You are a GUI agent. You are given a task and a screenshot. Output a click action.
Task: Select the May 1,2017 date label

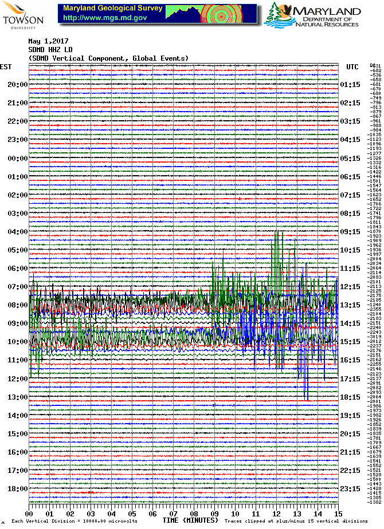click(48, 41)
